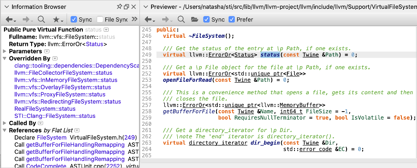The image size is (417, 168).
Task: Click ~FileSystem destructor on line 246
Action: point(207,36)
